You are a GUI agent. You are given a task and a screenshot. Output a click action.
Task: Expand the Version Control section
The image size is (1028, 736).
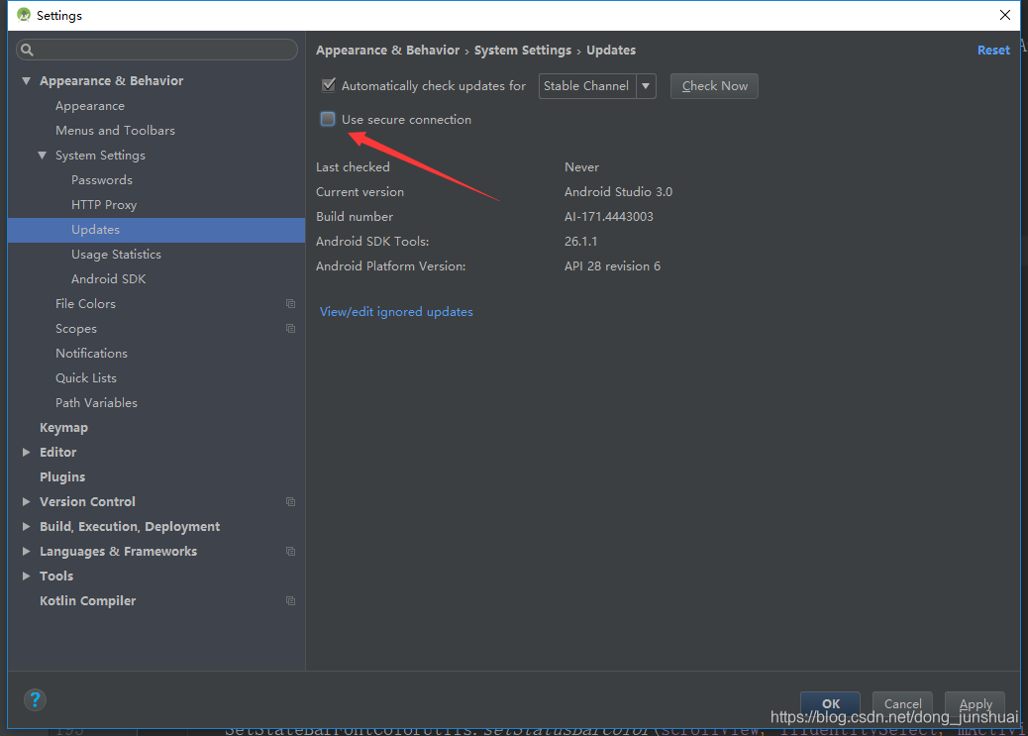coord(26,502)
